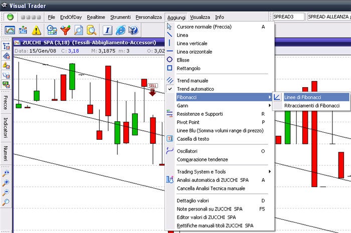The image size is (351, 233).
Task: Click the Resistenze e Supporti icon
Action: [x=169, y=114]
